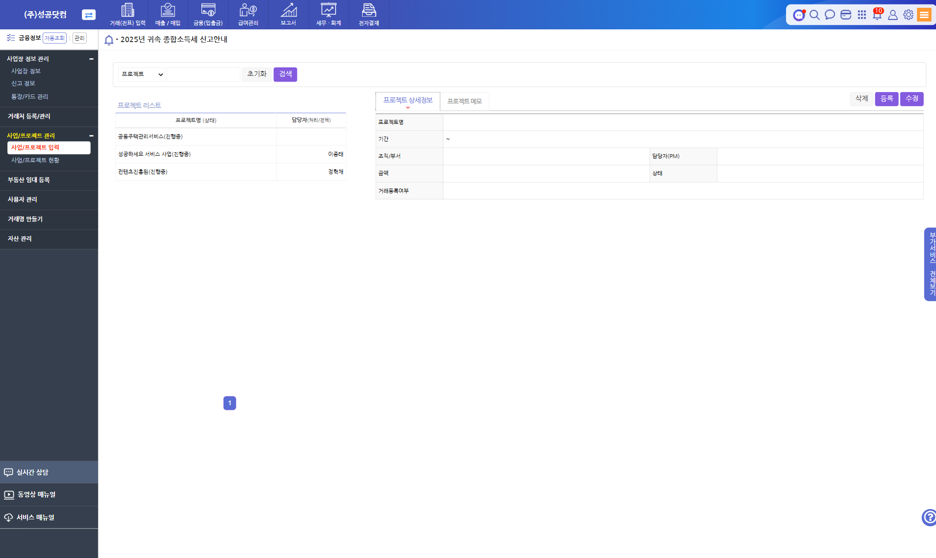Open the 전자결재 menu

click(x=369, y=15)
